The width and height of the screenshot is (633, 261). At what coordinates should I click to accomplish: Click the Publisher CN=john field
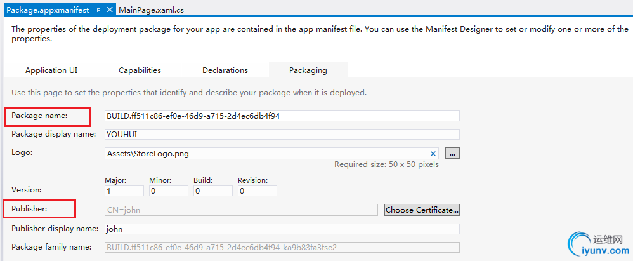[241, 210]
